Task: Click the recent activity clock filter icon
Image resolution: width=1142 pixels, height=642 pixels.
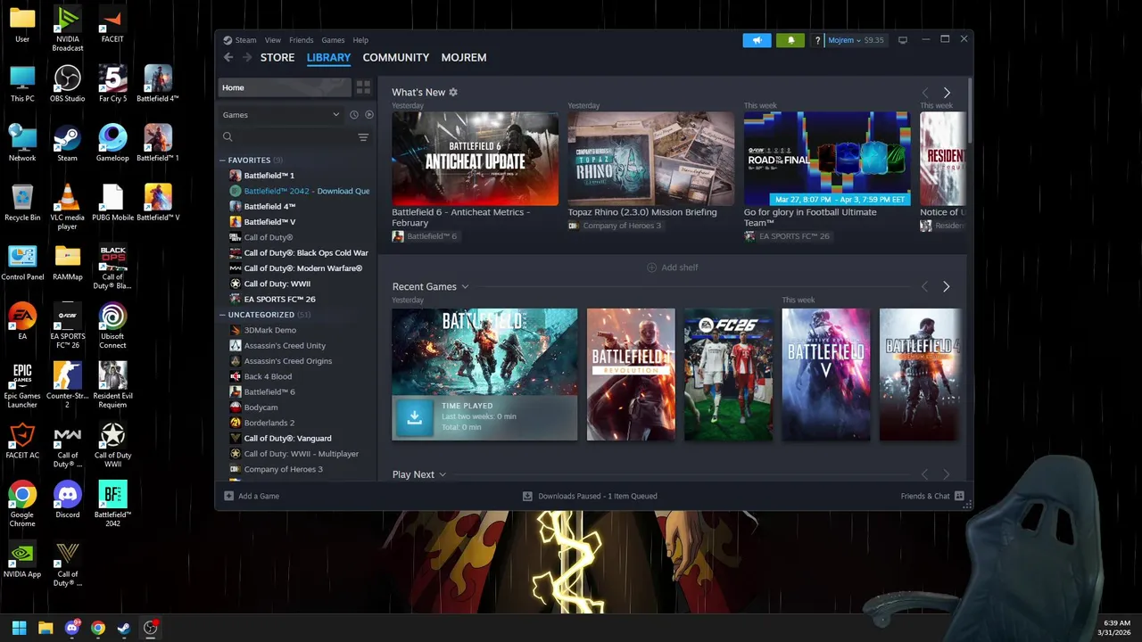Action: click(x=354, y=114)
